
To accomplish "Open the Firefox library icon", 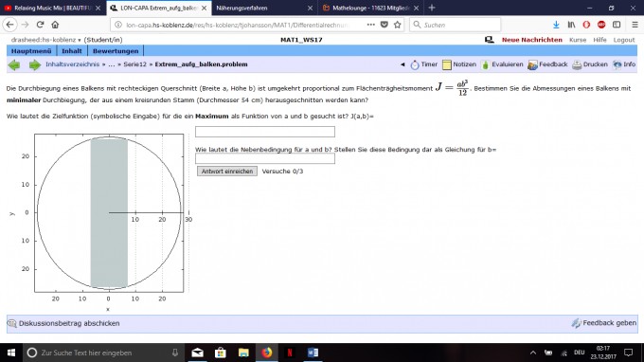I will click(x=571, y=25).
